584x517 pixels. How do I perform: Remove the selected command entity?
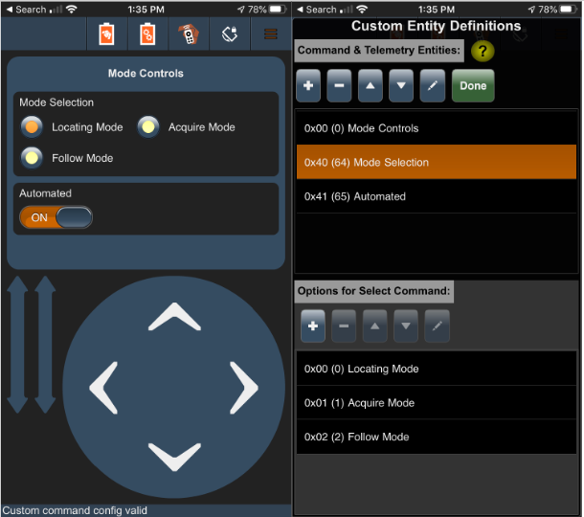[339, 85]
